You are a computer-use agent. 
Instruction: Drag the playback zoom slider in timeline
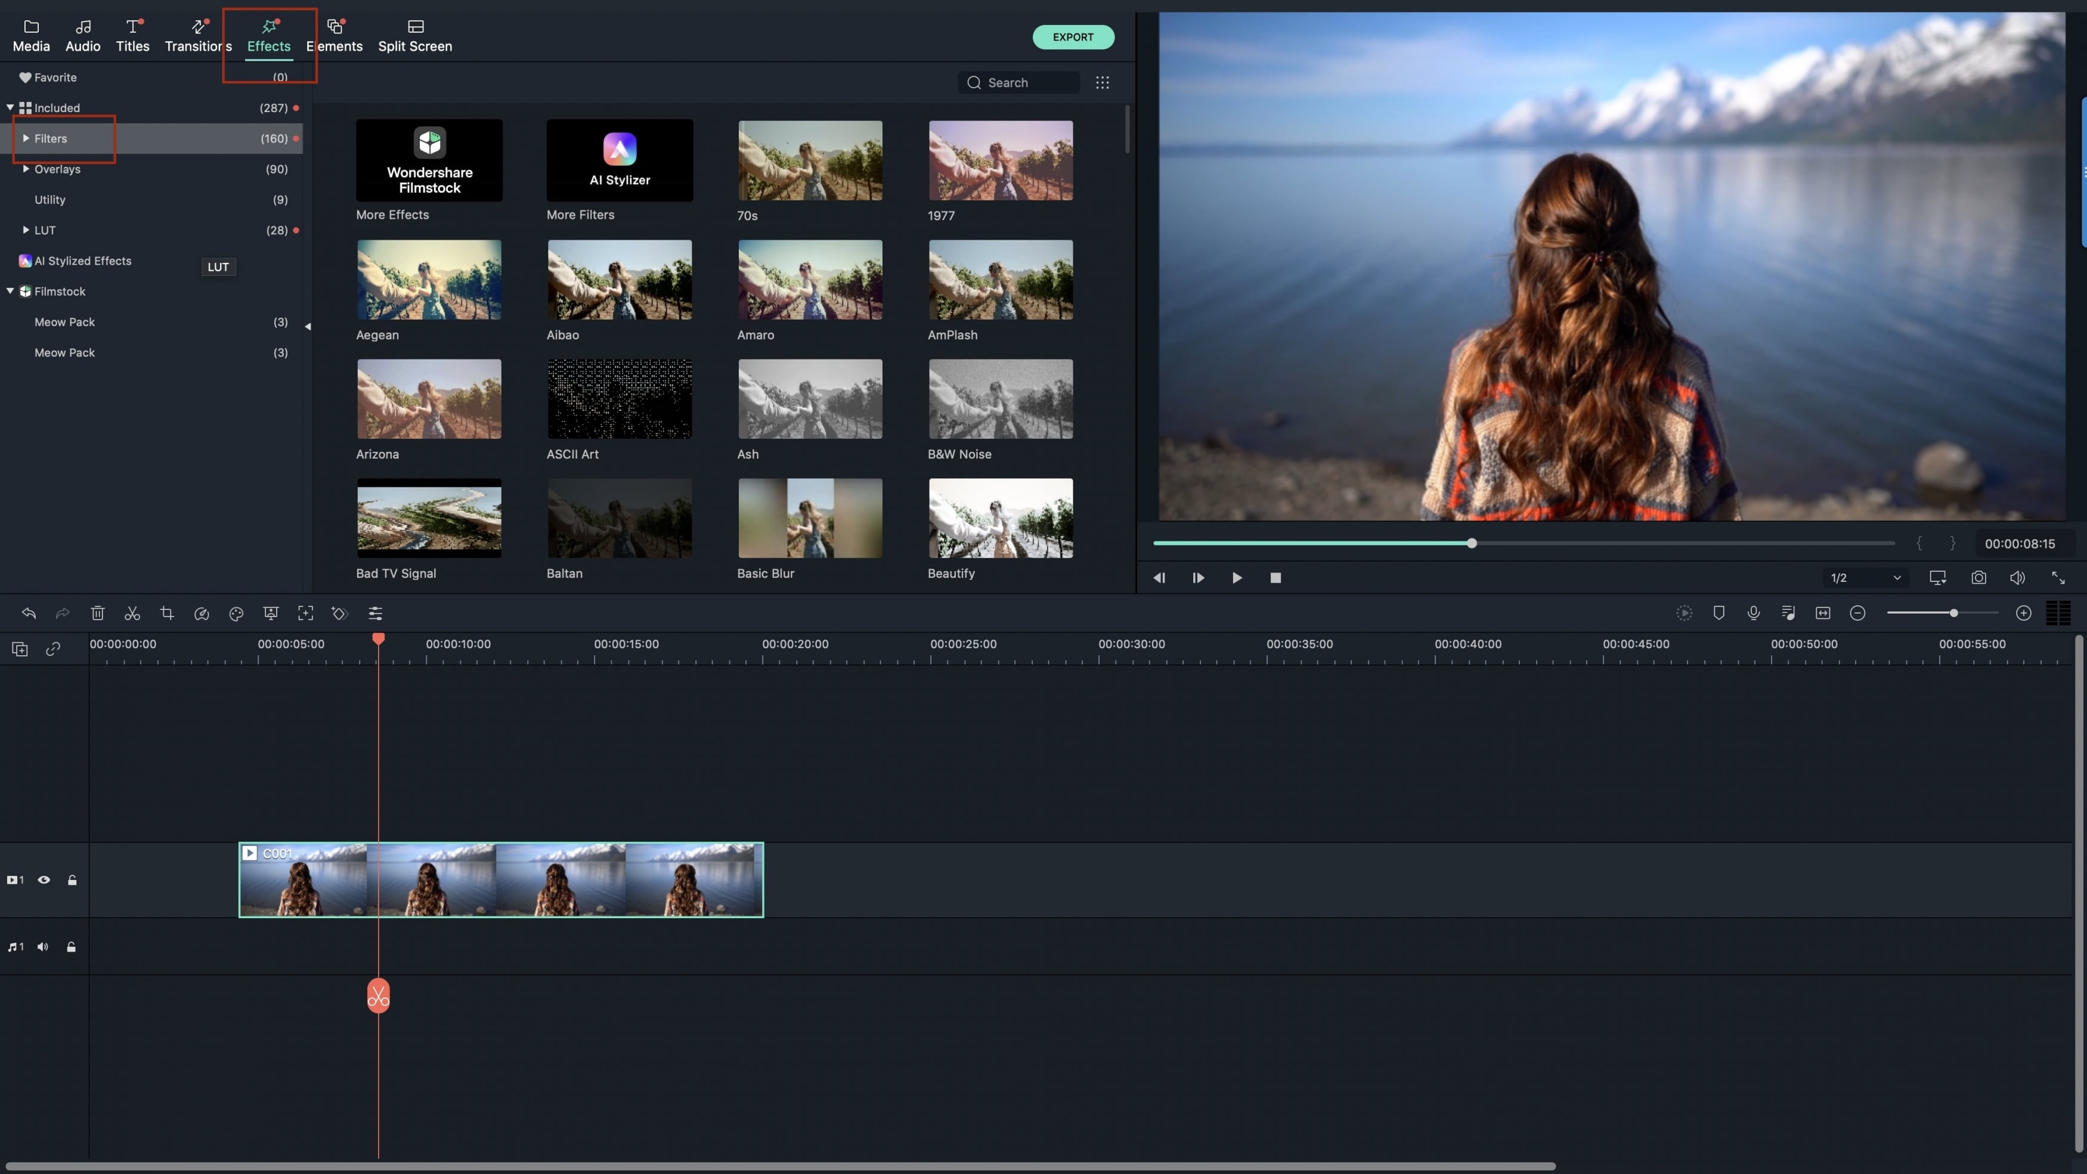1953,614
